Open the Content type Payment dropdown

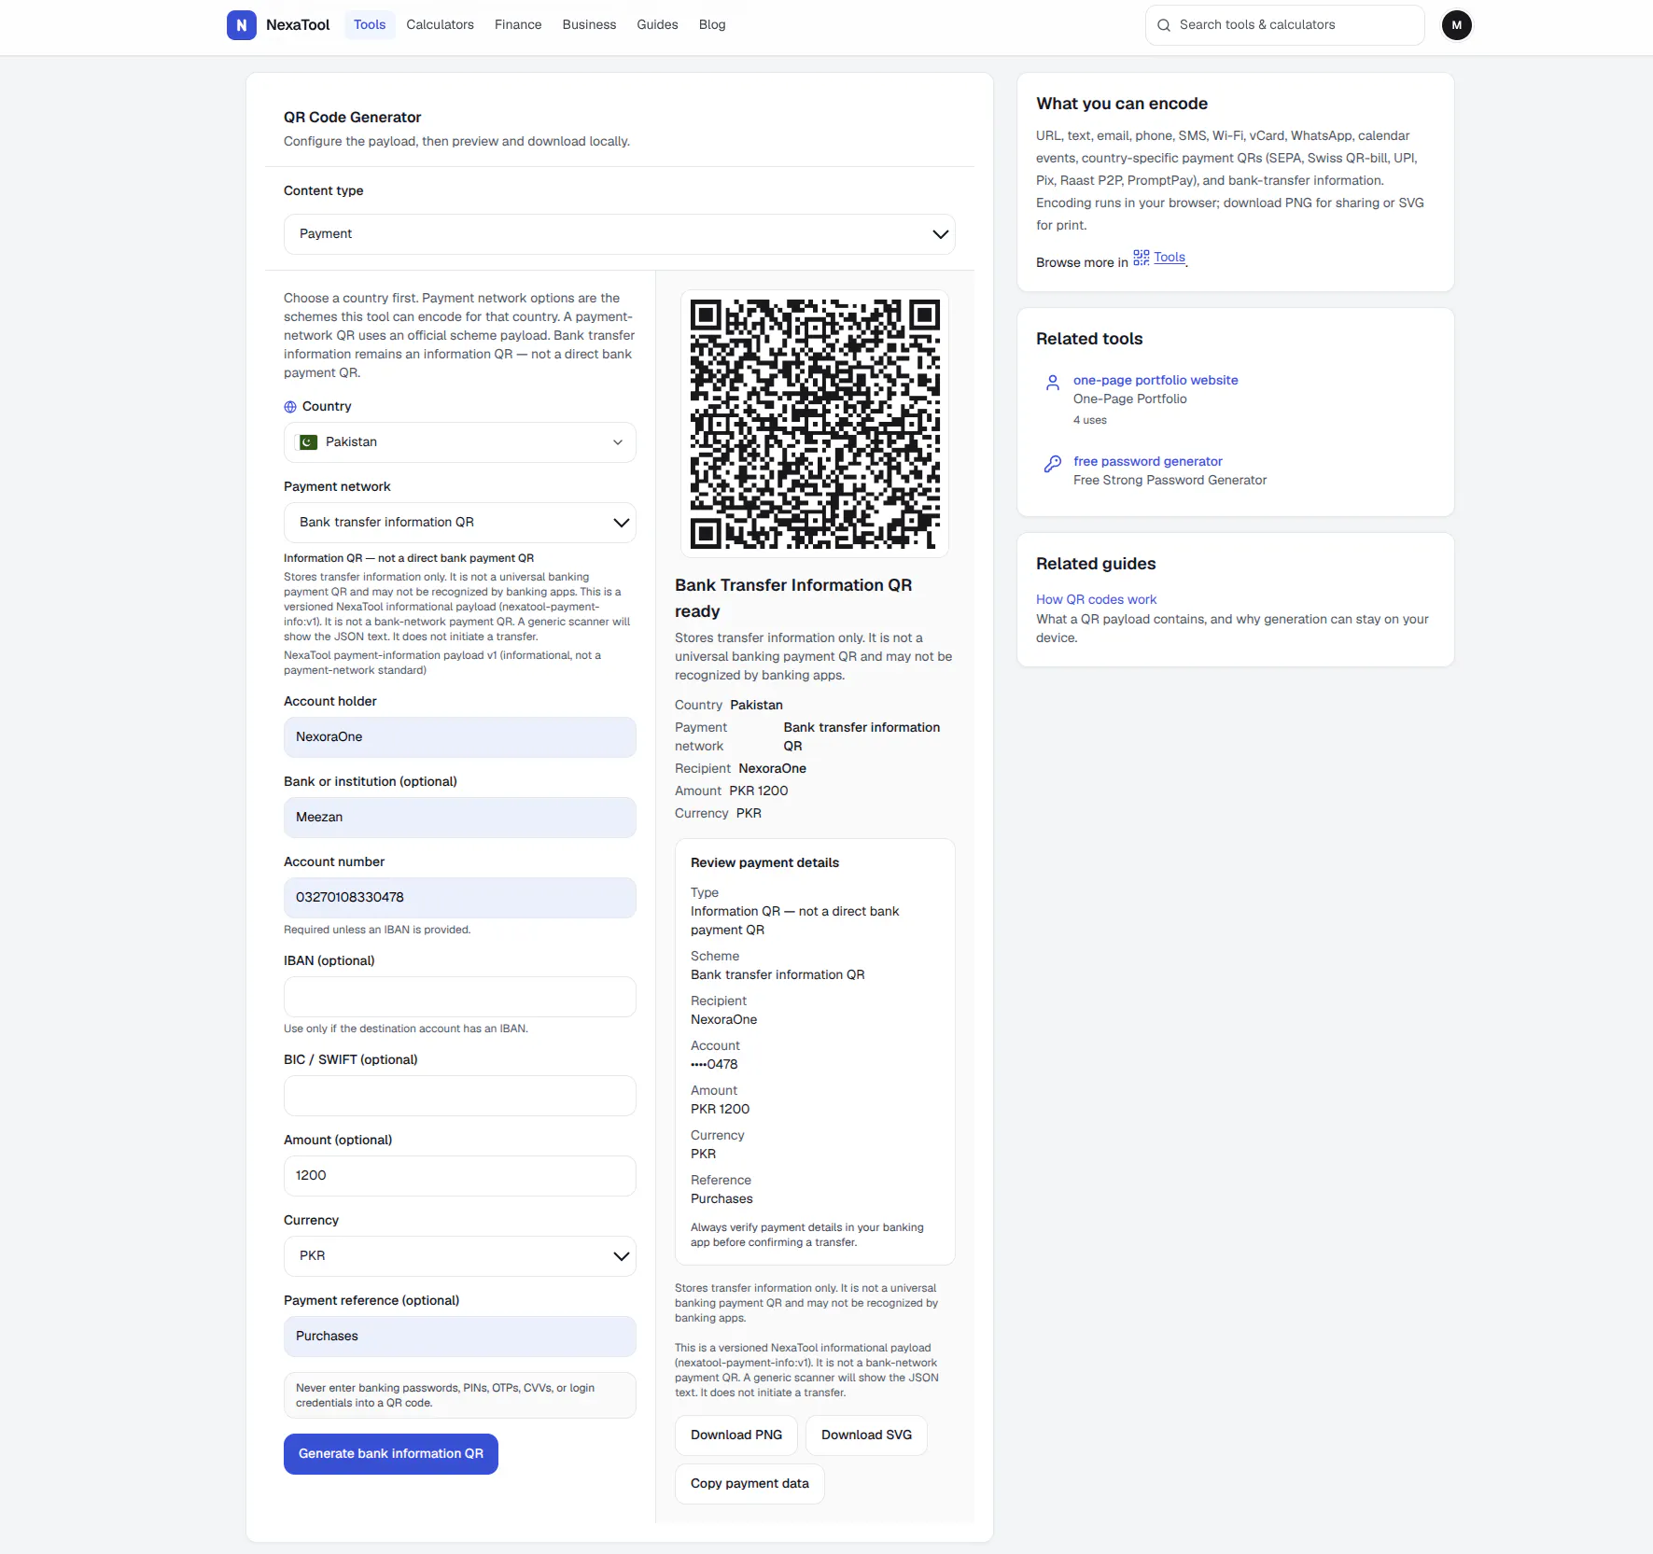[x=620, y=234]
